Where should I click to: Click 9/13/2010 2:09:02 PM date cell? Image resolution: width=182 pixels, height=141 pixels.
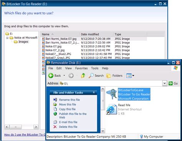point(96,46)
